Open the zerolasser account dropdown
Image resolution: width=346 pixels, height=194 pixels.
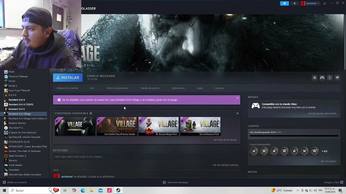pyautogui.click(x=310, y=4)
